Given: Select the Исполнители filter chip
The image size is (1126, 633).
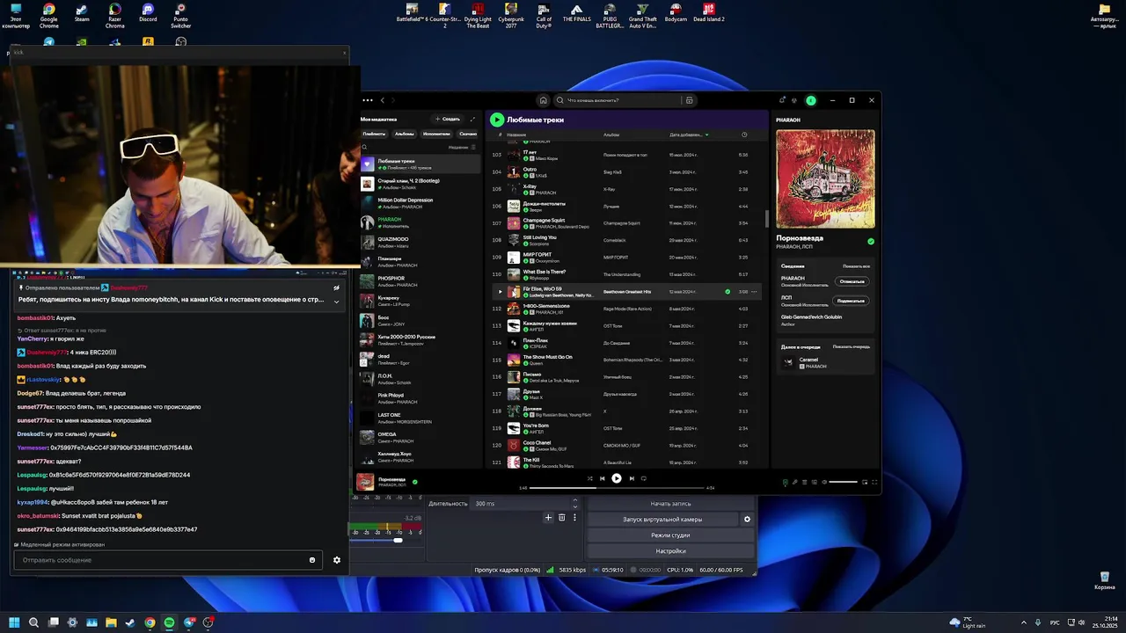Looking at the screenshot, I should (x=436, y=134).
